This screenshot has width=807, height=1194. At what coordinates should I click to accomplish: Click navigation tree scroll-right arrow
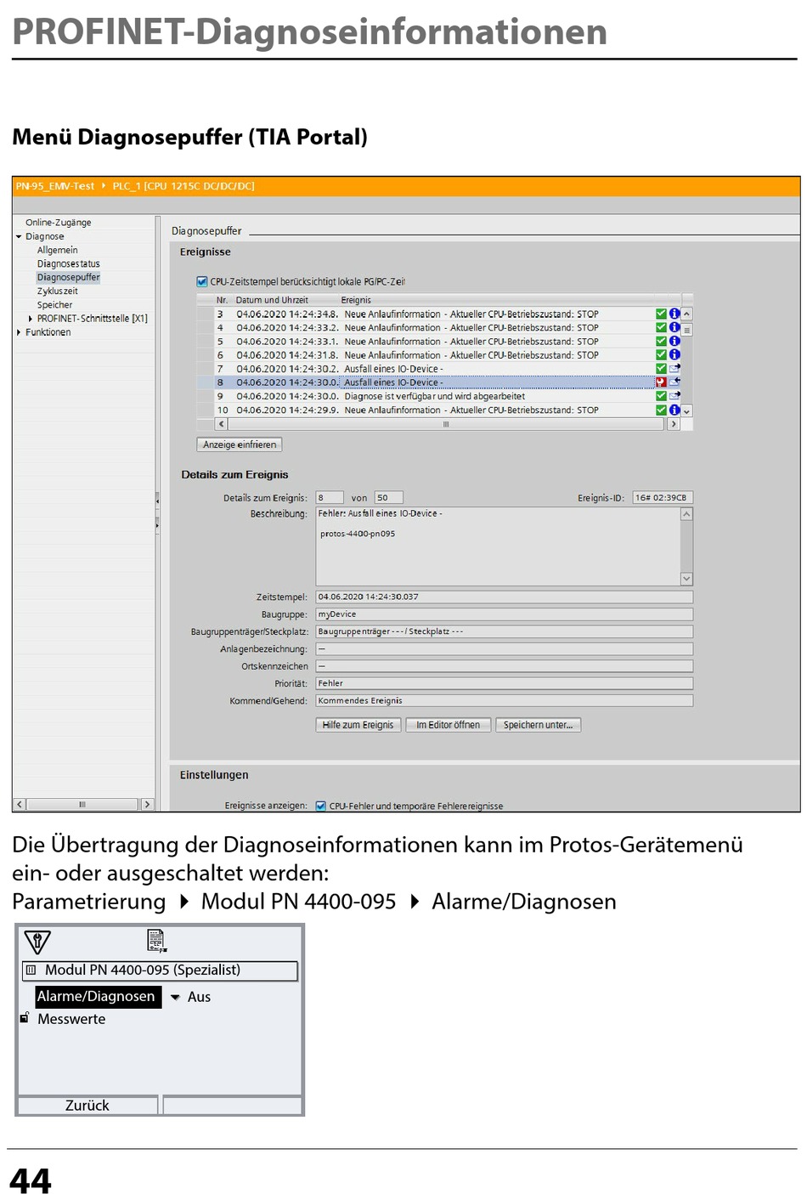[x=147, y=804]
